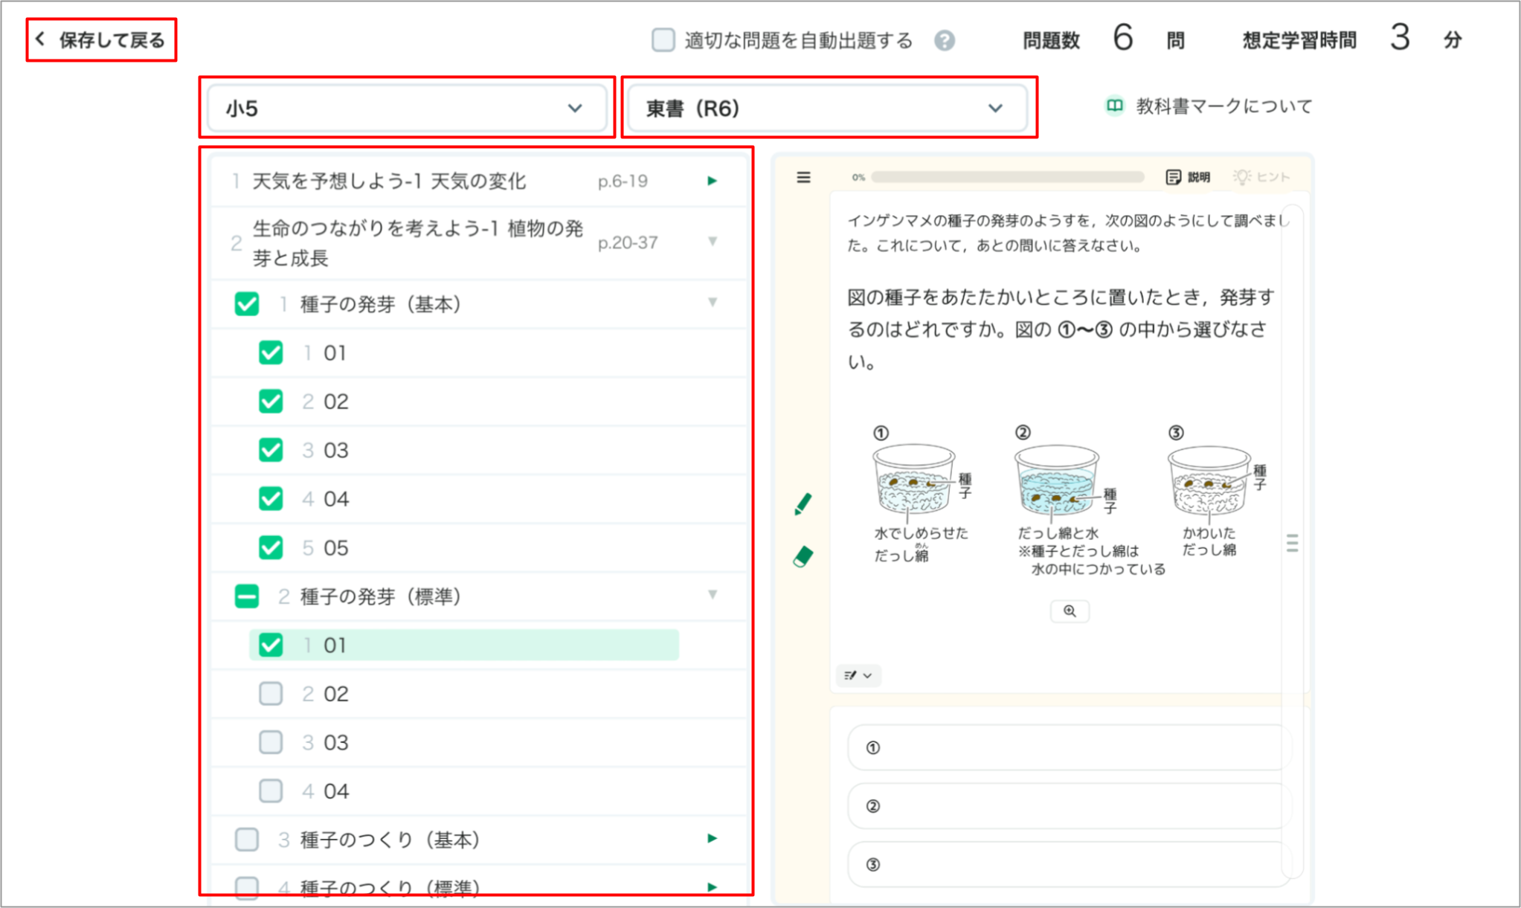Uncheck question 05 under 種子の発芽（基本）
The width and height of the screenshot is (1521, 908).
pos(271,547)
